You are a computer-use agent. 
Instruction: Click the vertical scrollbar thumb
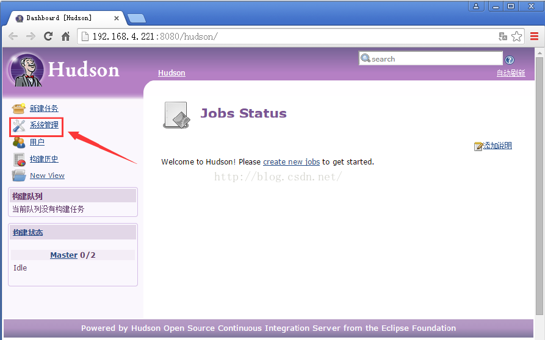click(540, 186)
